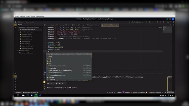Image resolution: width=189 pixels, height=106 pixels.
Task: Switch to the fibonacci_demo.py editor tab
Action: 78,25
